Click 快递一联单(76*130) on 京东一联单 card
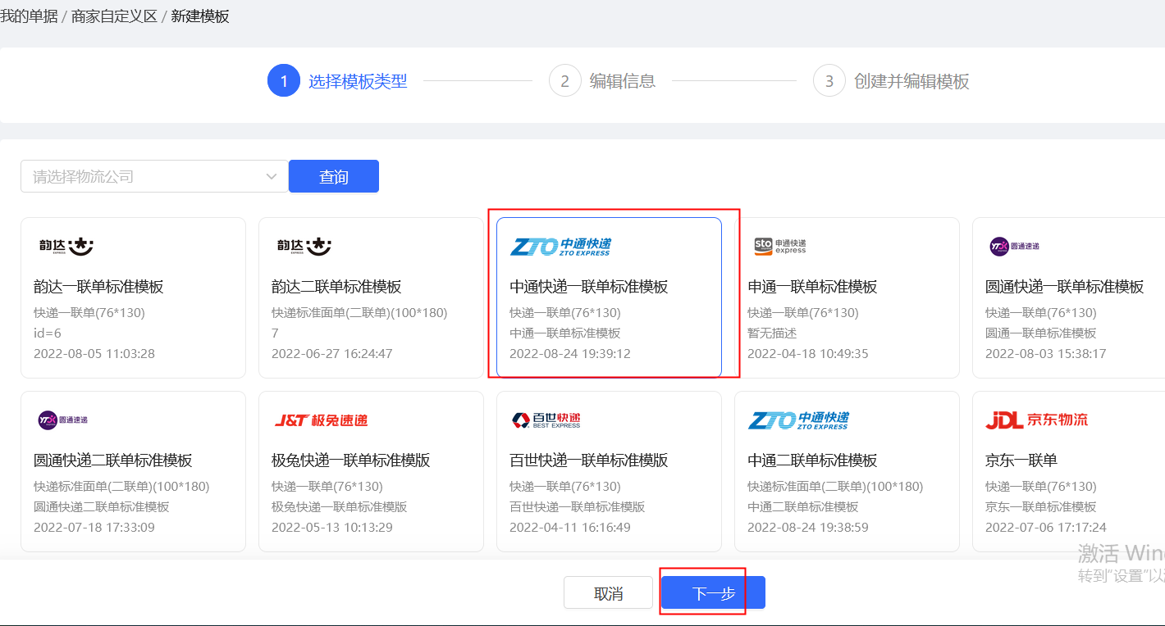 click(x=1041, y=487)
